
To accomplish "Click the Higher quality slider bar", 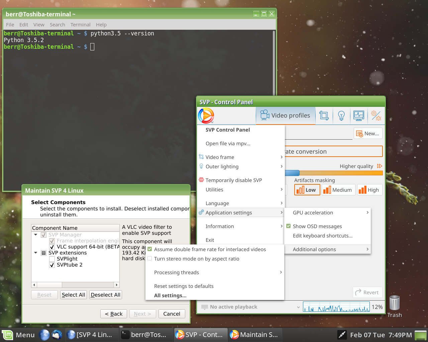I will [x=334, y=173].
